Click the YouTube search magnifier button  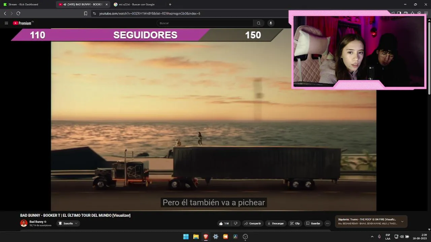pyautogui.click(x=259, y=23)
